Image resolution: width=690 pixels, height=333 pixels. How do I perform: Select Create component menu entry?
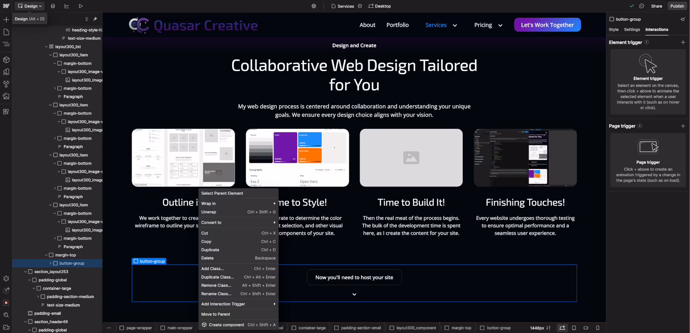click(x=238, y=325)
